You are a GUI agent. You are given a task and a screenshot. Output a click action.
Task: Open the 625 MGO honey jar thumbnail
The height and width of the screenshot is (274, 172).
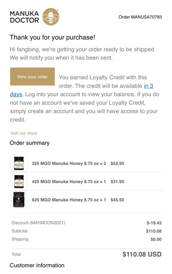19,200
